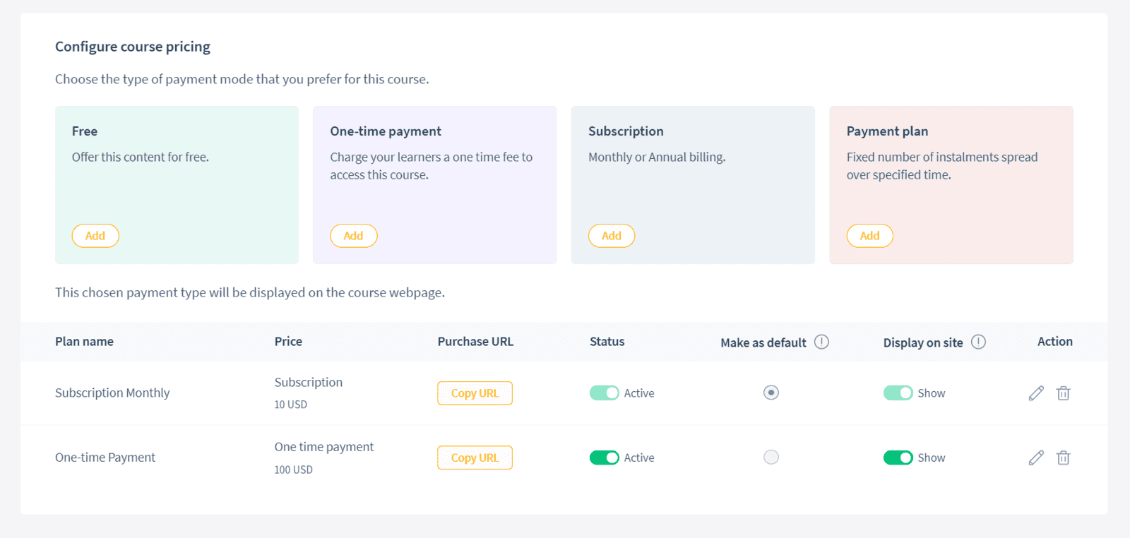Select Subscription Monthly default radio button
This screenshot has height=538, width=1130.
point(771,393)
